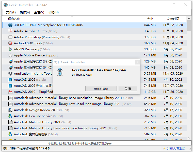This screenshot has width=193, height=152.
Task: Click the 3DEXPERIENCE Marketplace globe icon
Action: (x=10, y=25)
